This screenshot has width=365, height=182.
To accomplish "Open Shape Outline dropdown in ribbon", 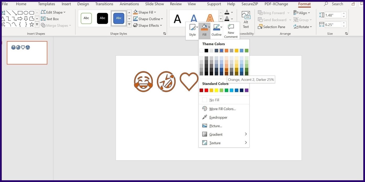I will pos(148,19).
